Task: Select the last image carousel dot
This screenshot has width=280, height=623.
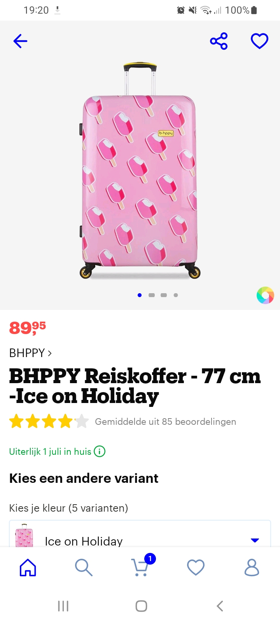Action: 176,295
